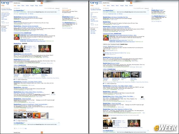
Task: Click Facebook share icon under videos, right page
Action: (x=103, y=83)
